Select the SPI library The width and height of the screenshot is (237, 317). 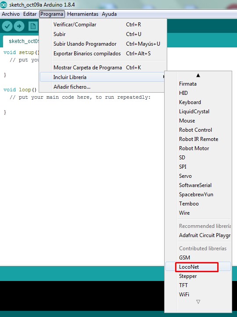[x=198, y=167]
